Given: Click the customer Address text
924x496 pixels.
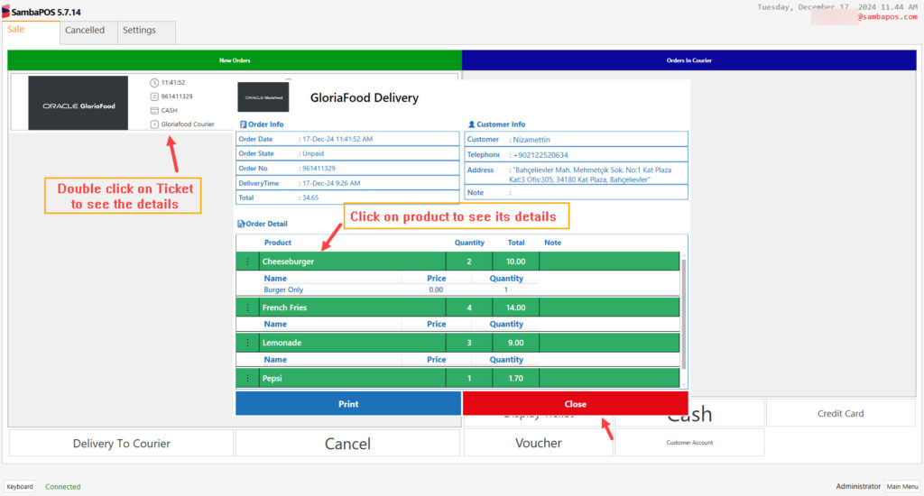Looking at the screenshot, I should [590, 175].
